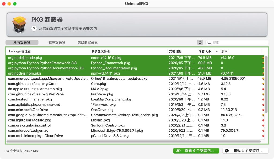Image resolution: width=274 pixels, height=159 pixels.
Task: Select com.mobileinno.pkg.pCloudDrive row
Action: tap(135, 136)
